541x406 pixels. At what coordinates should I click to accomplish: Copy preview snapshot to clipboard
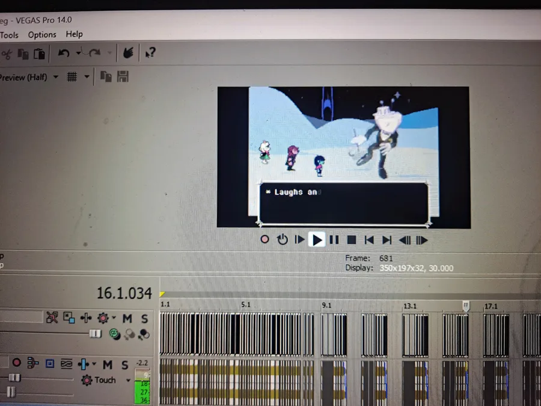(x=106, y=76)
